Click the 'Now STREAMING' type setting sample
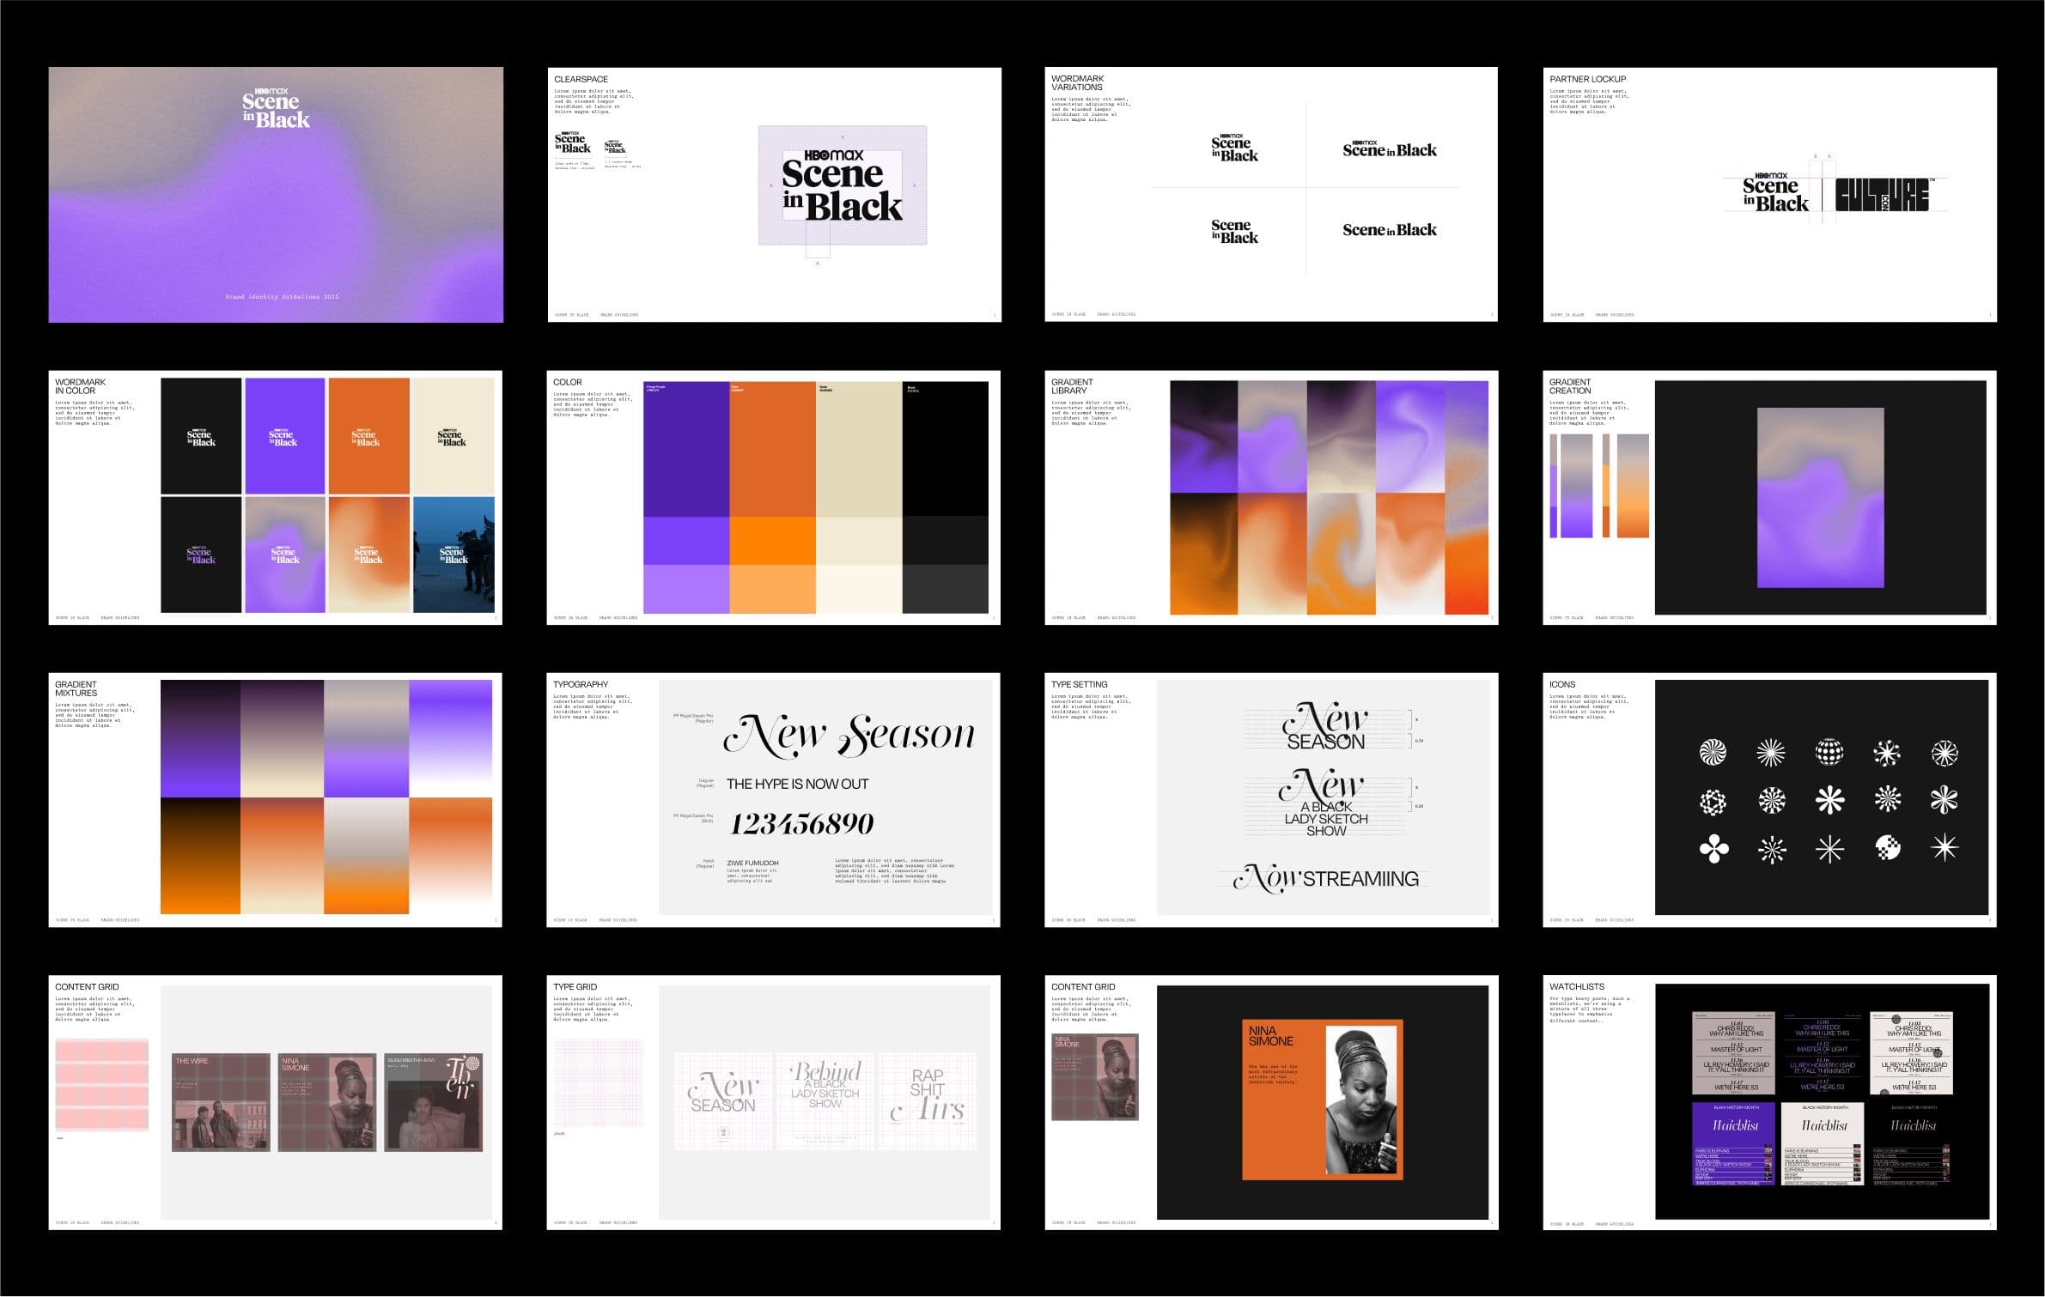Viewport: 2045px width, 1297px height. point(1325,878)
